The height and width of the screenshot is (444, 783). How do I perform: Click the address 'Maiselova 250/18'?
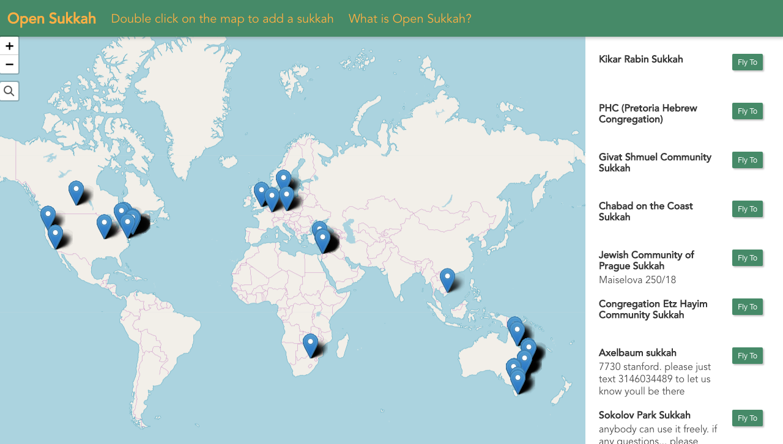(x=637, y=280)
